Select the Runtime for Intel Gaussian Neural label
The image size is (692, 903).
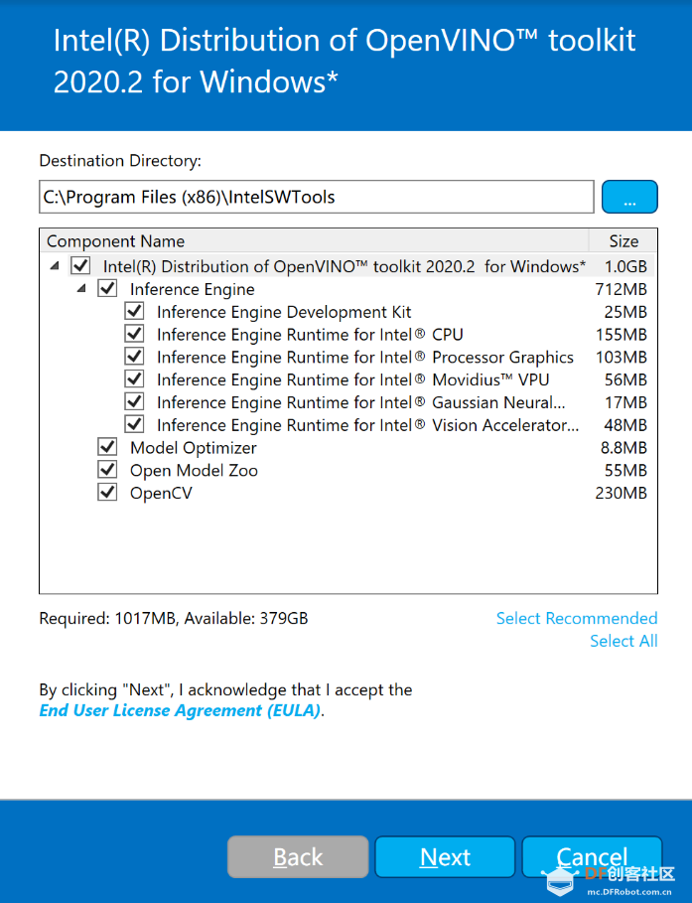[361, 402]
